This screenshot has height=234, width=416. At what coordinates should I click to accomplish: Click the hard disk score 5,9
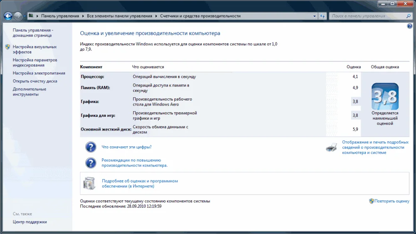[x=355, y=129]
